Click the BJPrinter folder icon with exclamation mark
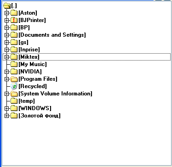 tap(14, 20)
